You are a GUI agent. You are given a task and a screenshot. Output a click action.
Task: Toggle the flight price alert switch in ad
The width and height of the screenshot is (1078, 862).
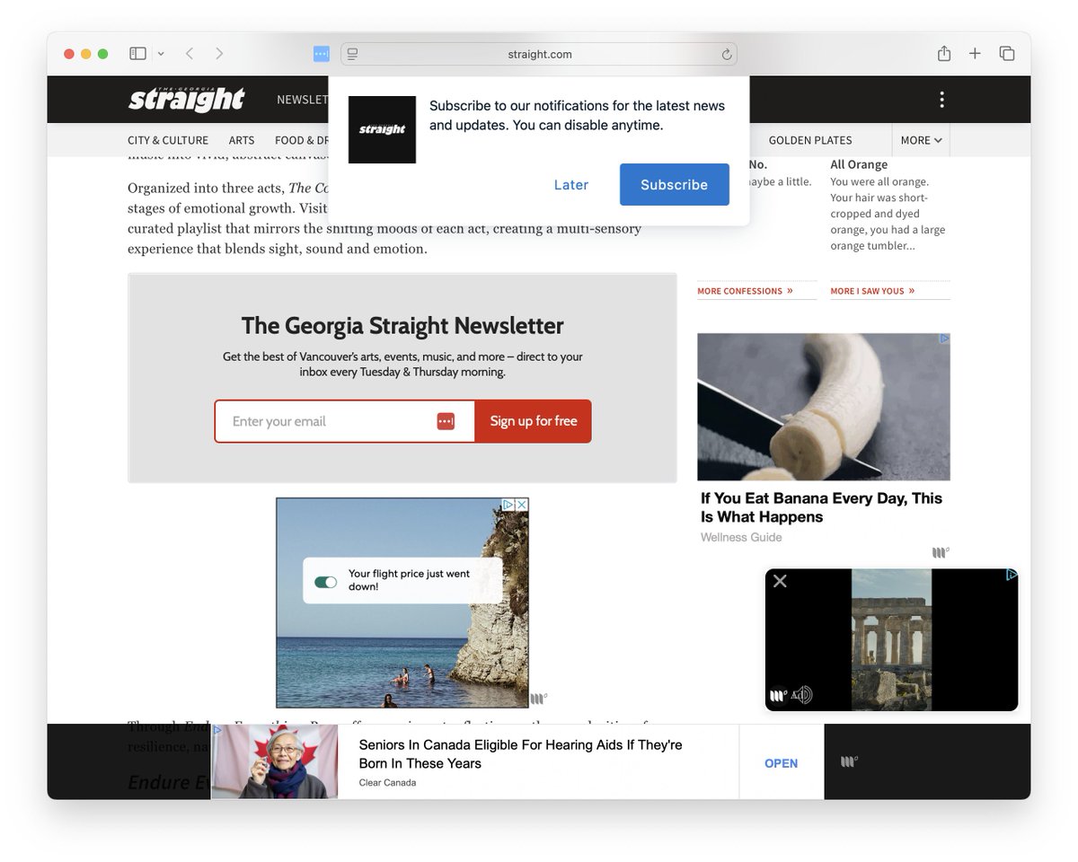pos(325,582)
